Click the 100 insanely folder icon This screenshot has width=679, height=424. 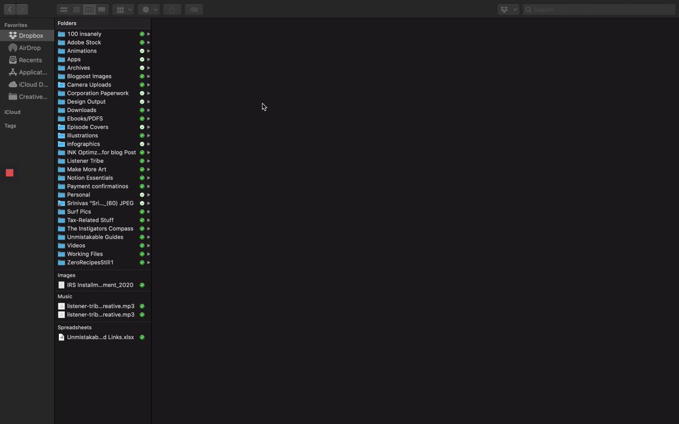click(61, 34)
